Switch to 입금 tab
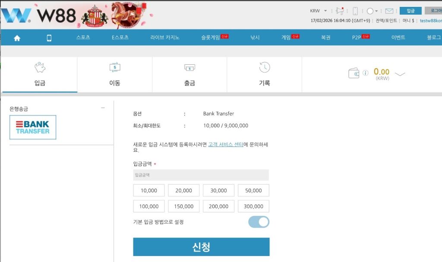 pos(40,75)
